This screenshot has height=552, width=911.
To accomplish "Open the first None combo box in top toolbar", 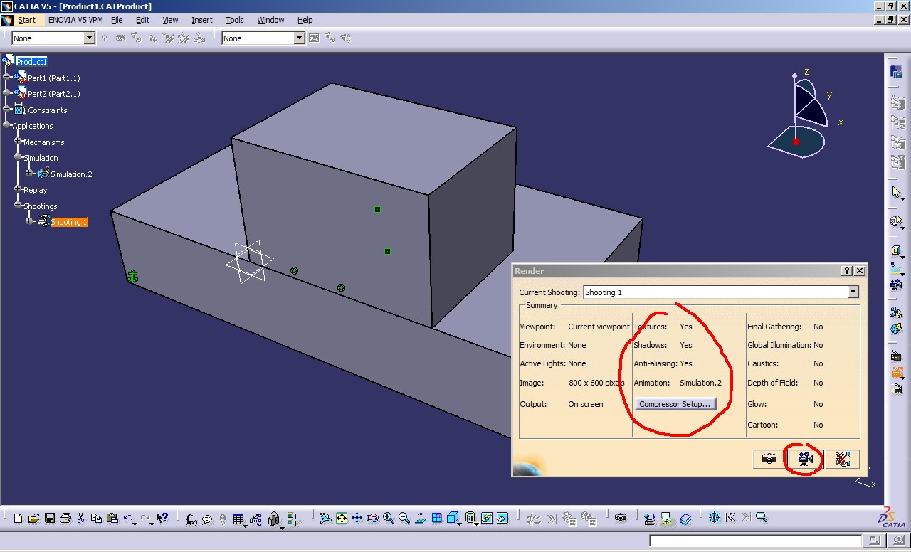I will (90, 38).
